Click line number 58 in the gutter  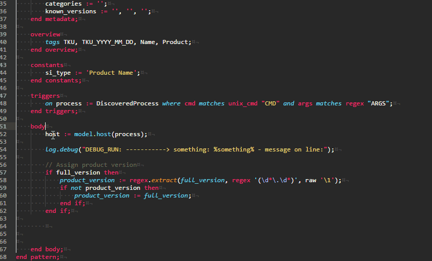3,181
